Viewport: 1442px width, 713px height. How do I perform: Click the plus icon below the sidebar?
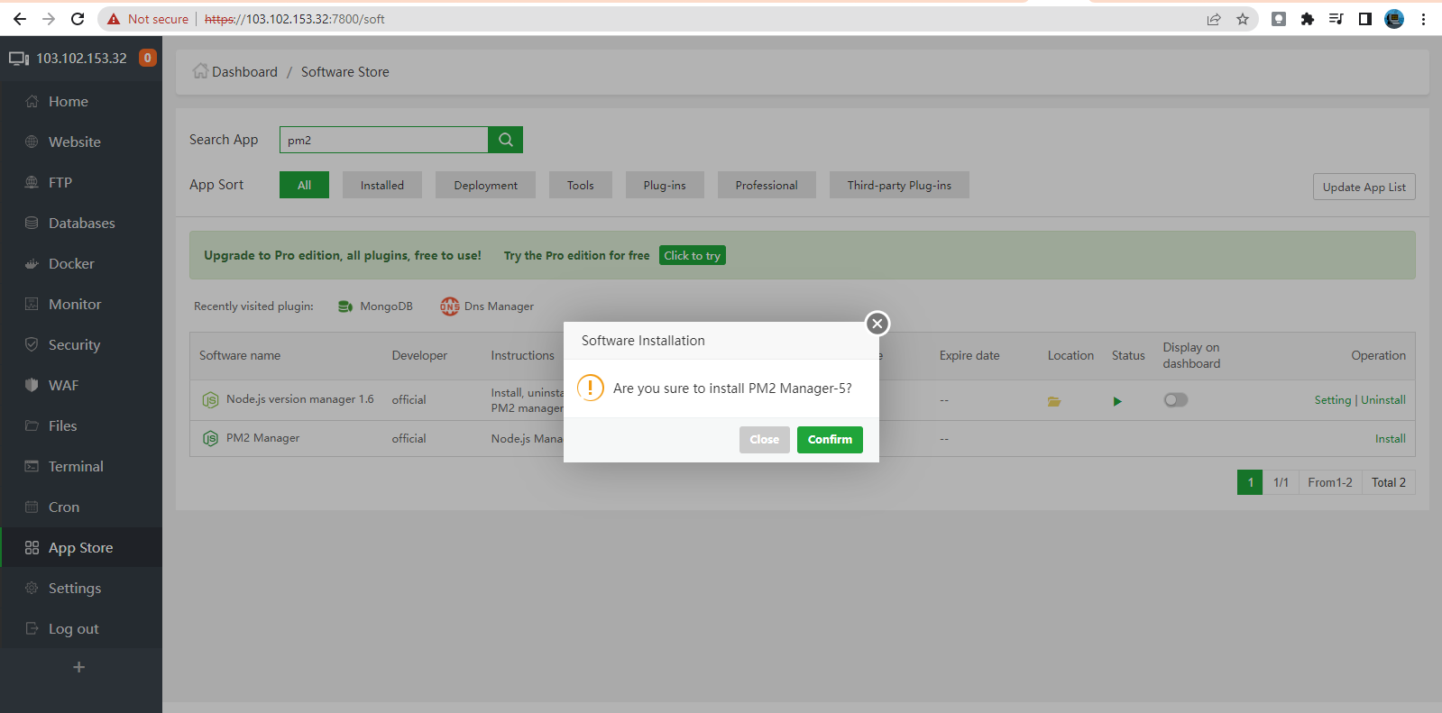pos(79,667)
